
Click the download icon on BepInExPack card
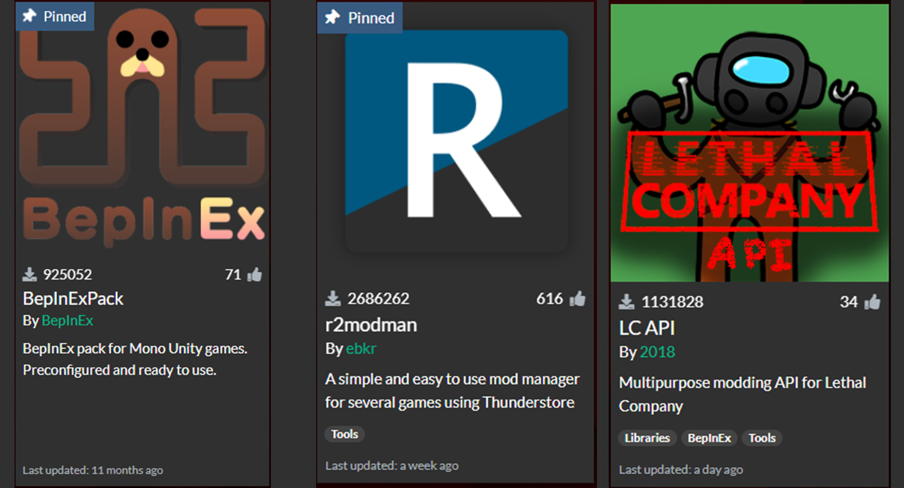tap(30, 274)
